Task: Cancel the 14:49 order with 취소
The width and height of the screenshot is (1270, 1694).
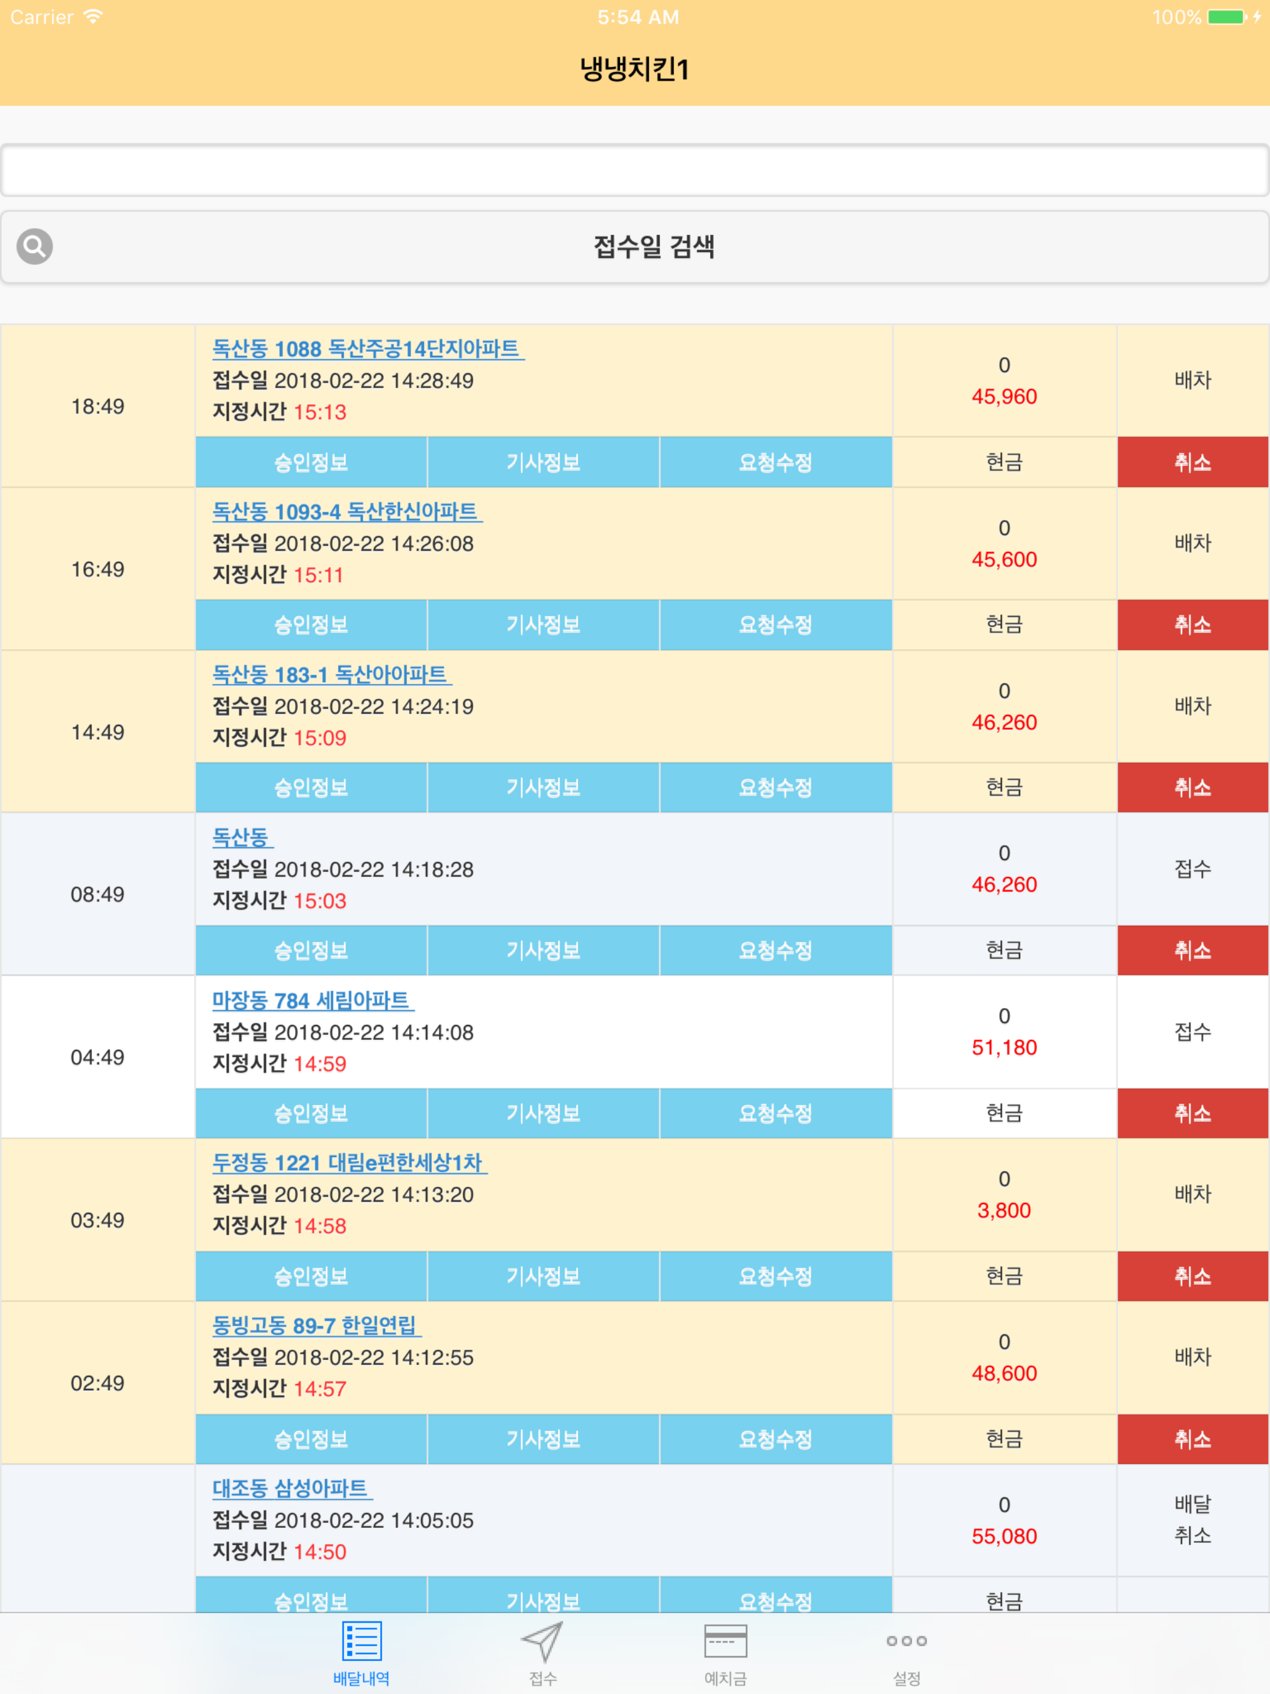Action: pyautogui.click(x=1192, y=788)
